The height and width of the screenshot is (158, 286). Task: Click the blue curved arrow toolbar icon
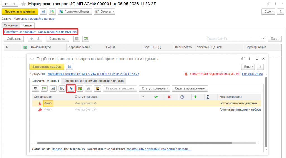(x=71, y=88)
